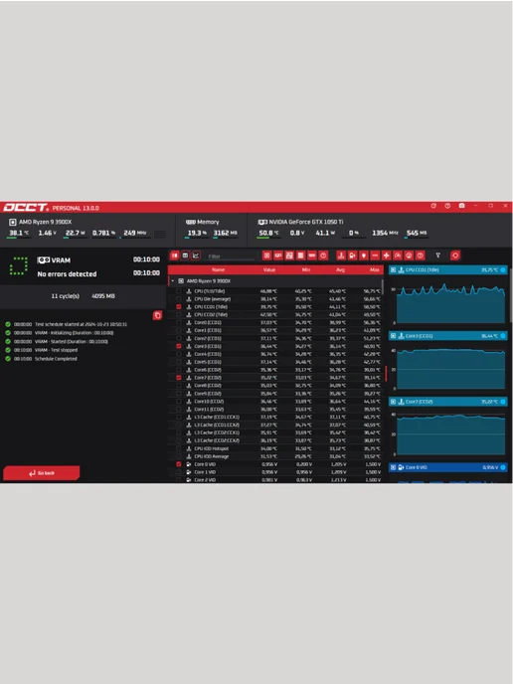Click the Core7 (CCD2) graph chip icon

(x=393, y=402)
